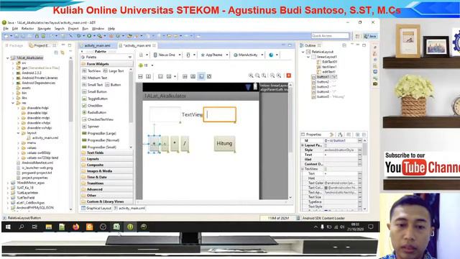Click the orange-outlined EditText on the canvas
460x259 pixels.
(220, 114)
